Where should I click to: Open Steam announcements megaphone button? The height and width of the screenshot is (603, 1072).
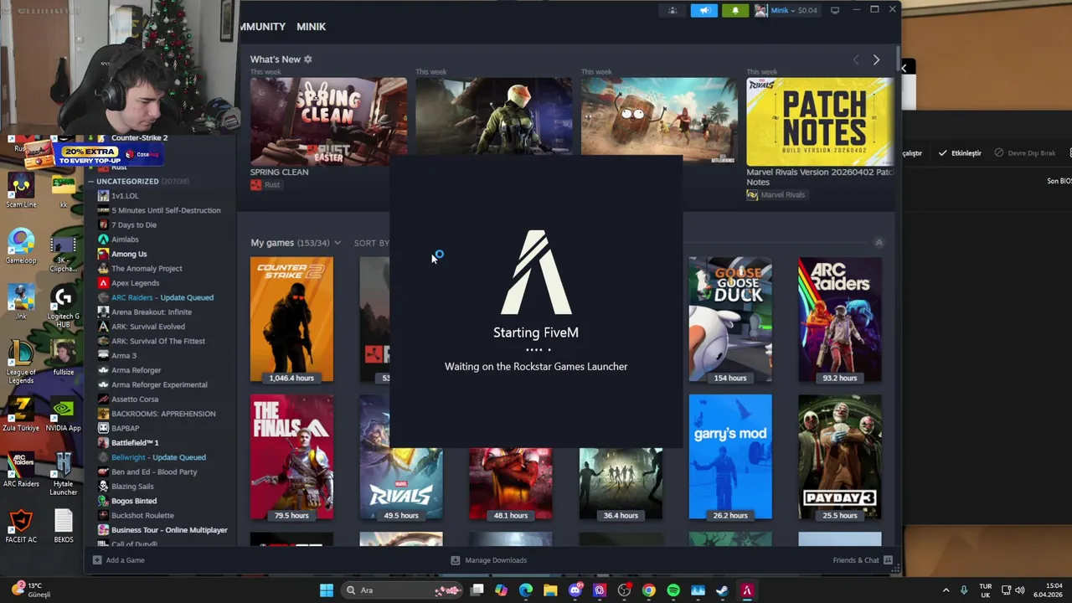[703, 10]
